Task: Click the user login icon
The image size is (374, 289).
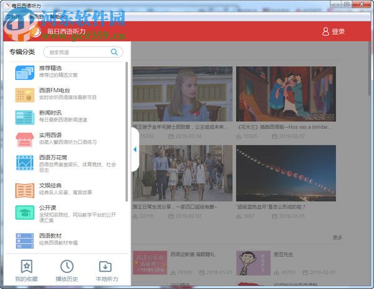Action: tap(325, 31)
